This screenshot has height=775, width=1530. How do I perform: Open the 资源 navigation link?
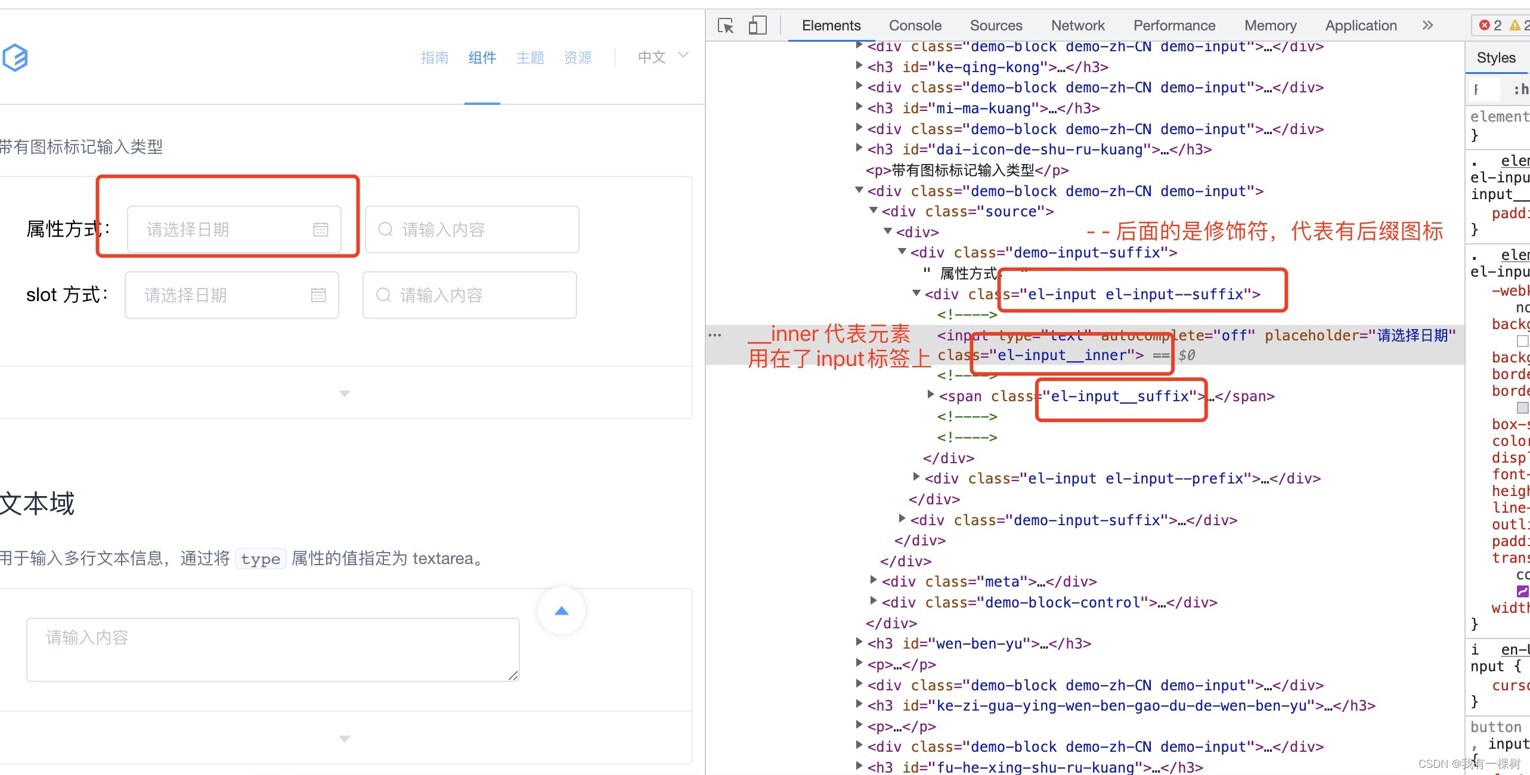[577, 57]
